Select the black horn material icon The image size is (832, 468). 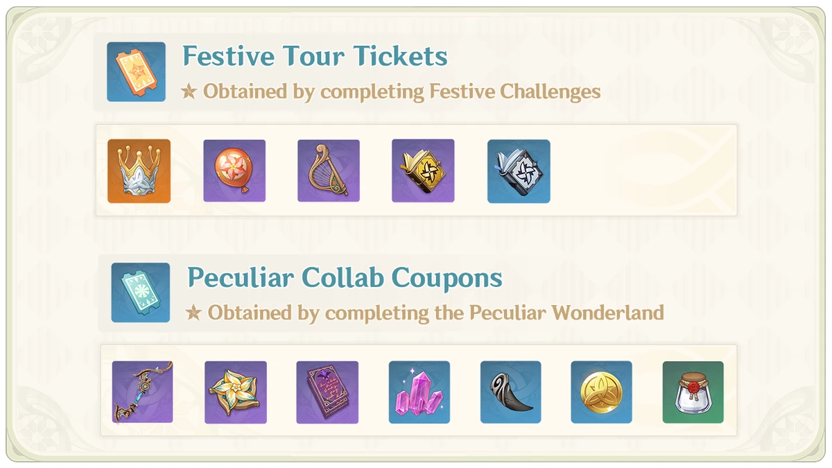pos(511,392)
